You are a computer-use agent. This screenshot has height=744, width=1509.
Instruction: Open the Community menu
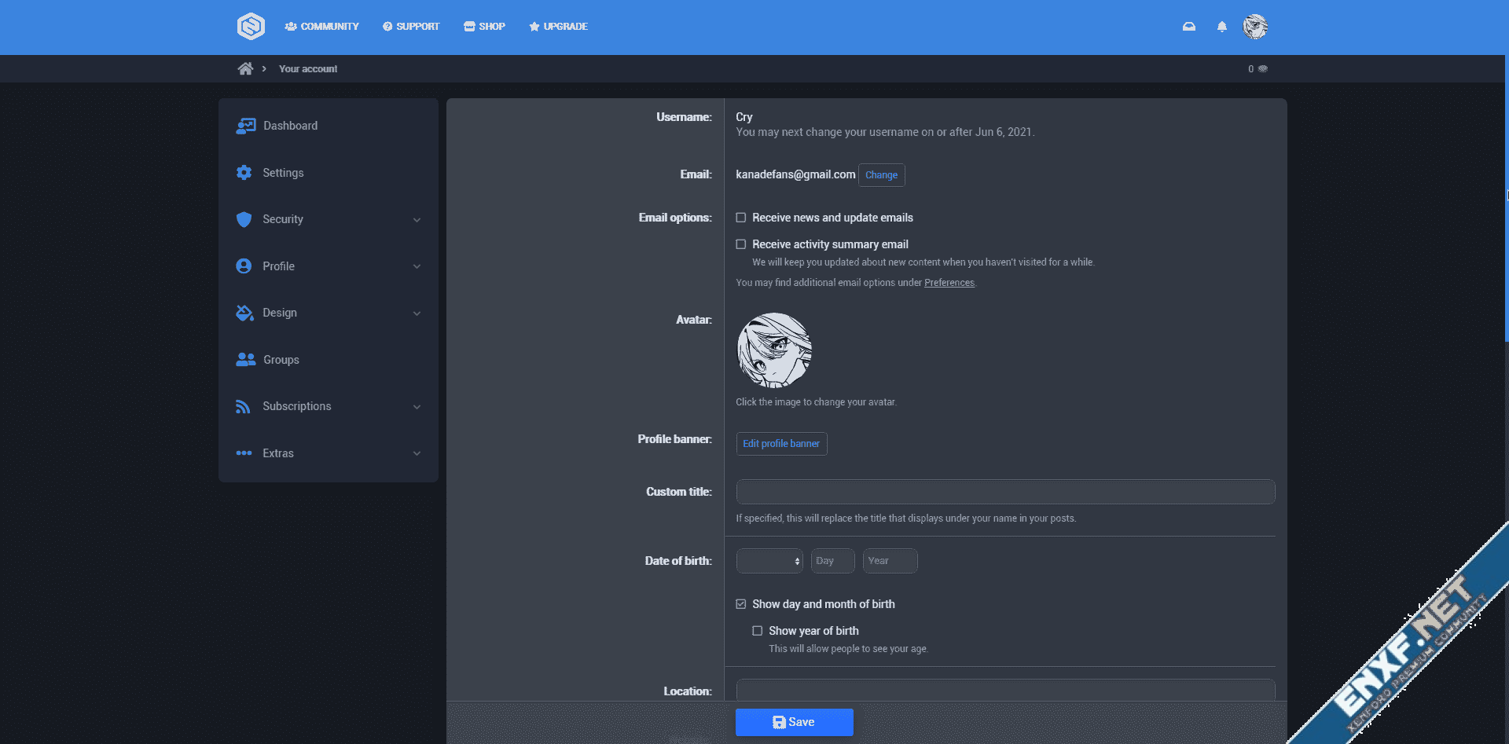pos(321,27)
